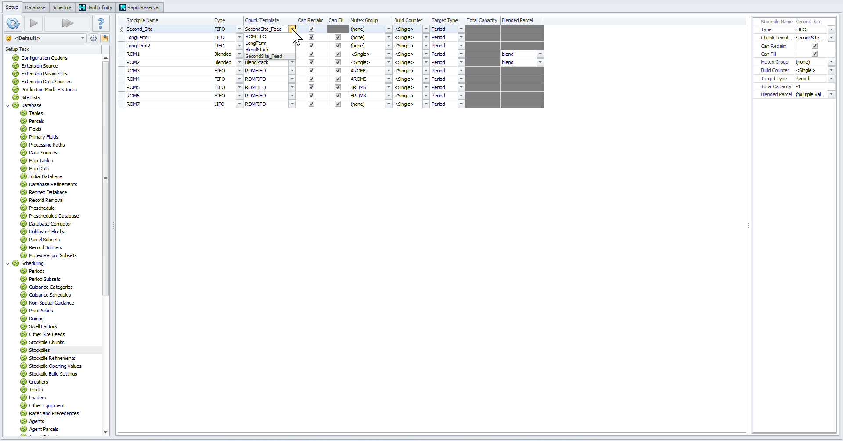Toggle Can Fill checkbox for ROM3 row

click(338, 71)
